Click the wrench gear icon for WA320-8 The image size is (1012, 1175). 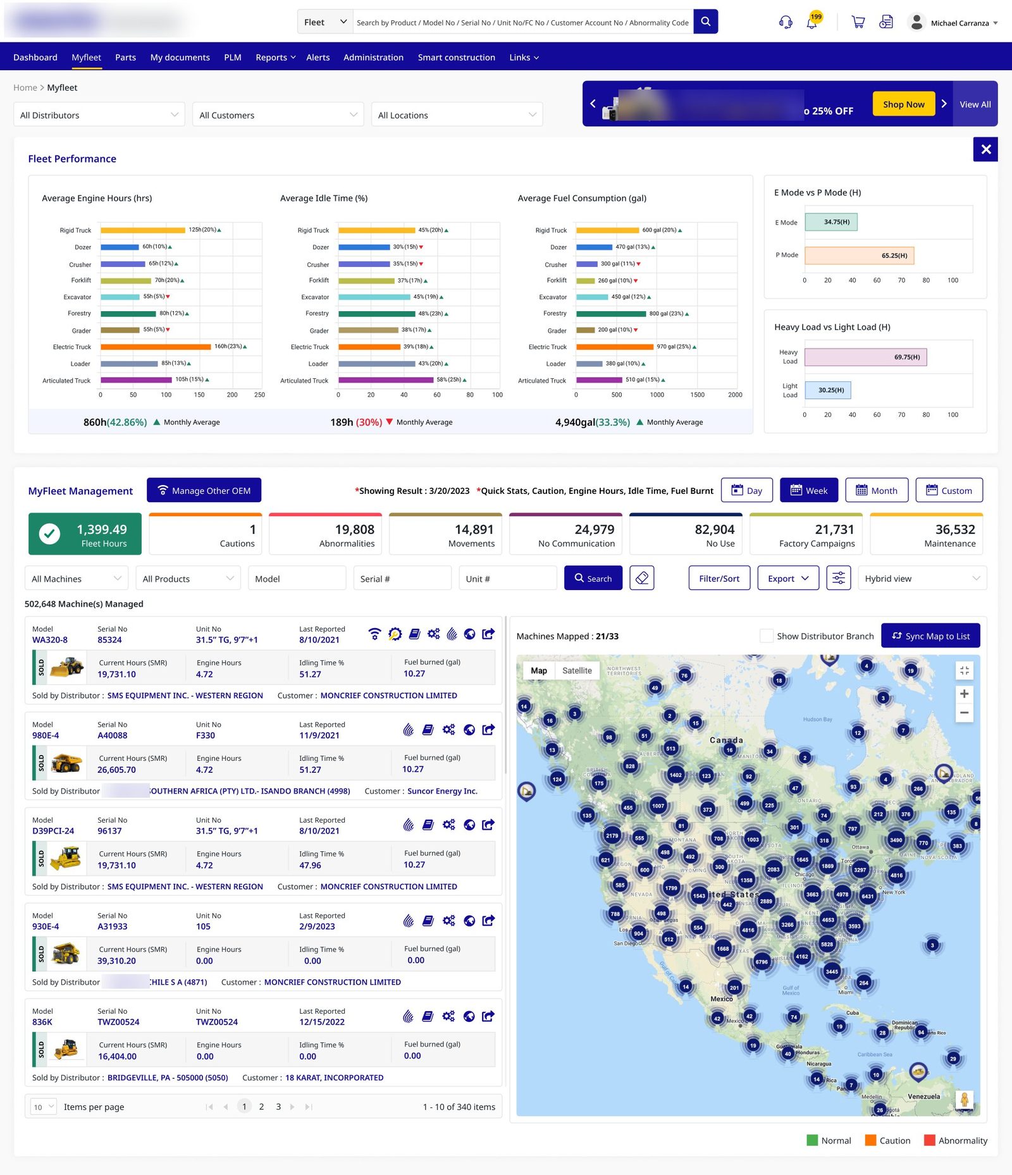(x=395, y=634)
